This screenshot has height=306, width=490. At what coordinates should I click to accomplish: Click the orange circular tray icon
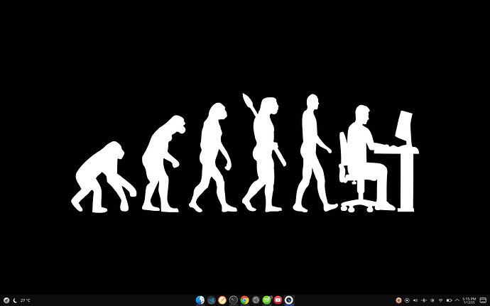398,300
